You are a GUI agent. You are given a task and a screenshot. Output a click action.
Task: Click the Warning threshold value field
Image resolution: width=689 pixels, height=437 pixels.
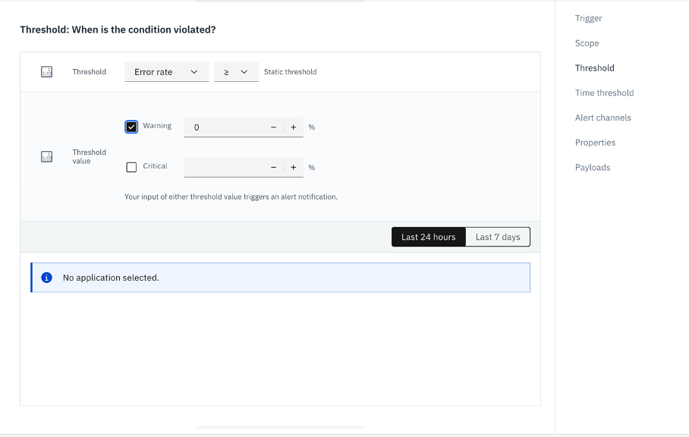point(224,127)
